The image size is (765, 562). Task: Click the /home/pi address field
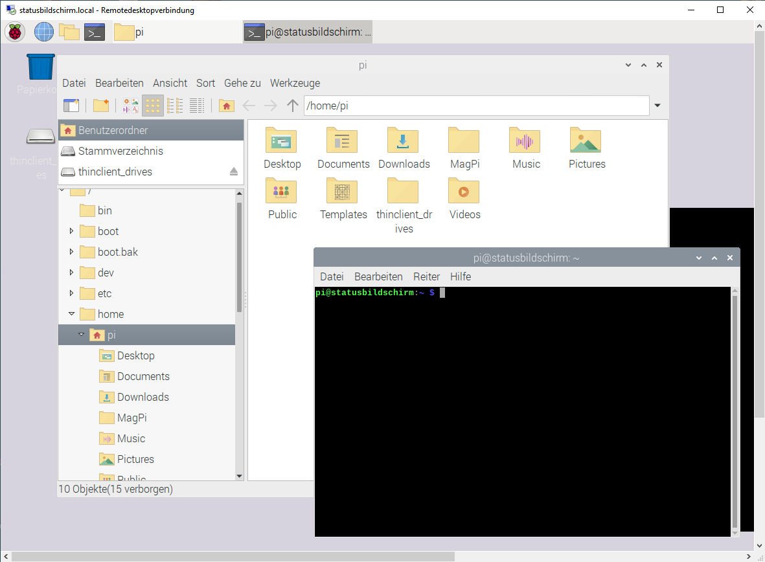[x=476, y=106]
